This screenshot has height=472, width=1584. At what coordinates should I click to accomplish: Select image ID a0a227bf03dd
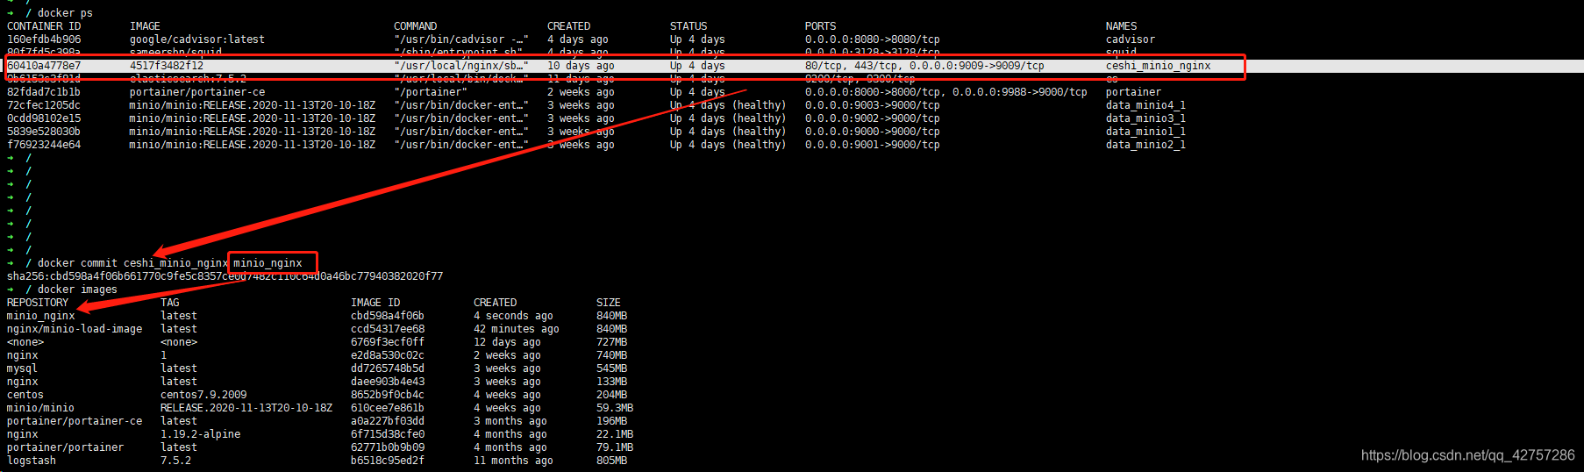point(388,421)
